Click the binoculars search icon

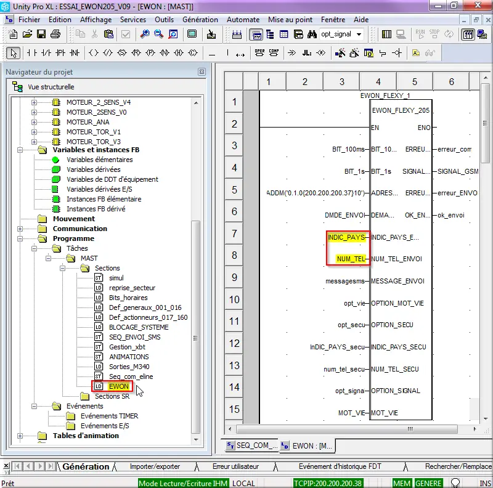click(312, 34)
